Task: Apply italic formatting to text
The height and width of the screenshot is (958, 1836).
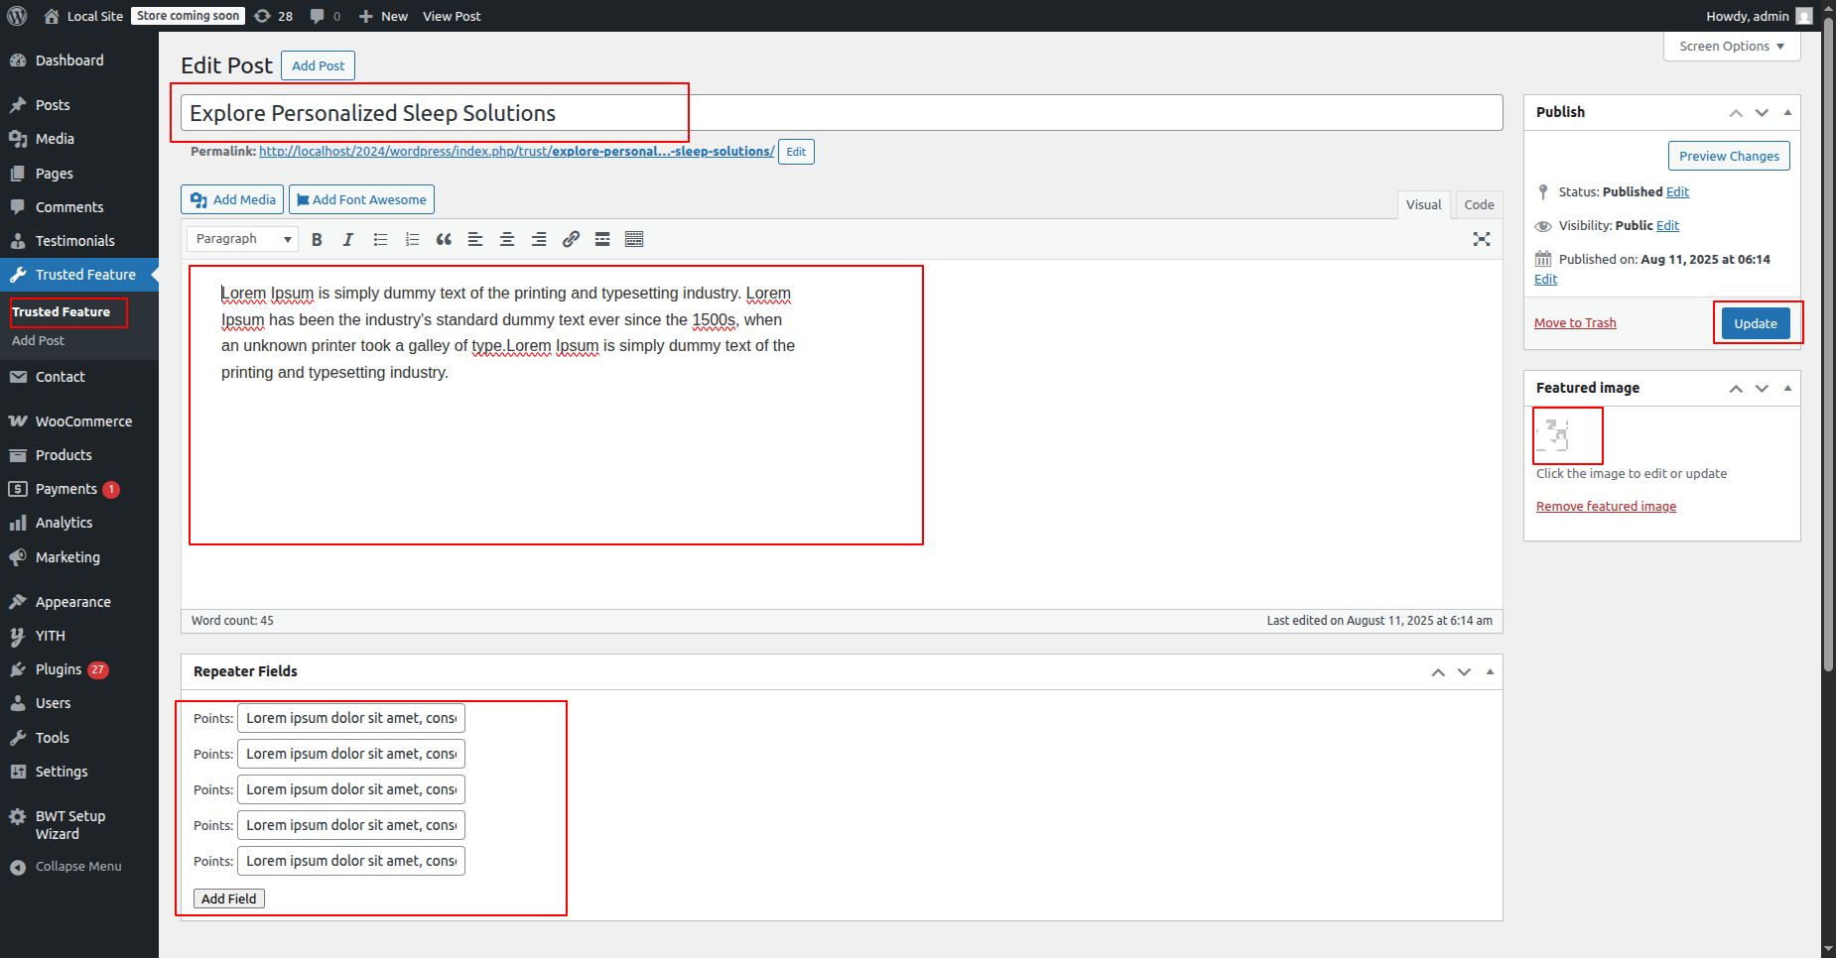Action: [x=348, y=239]
